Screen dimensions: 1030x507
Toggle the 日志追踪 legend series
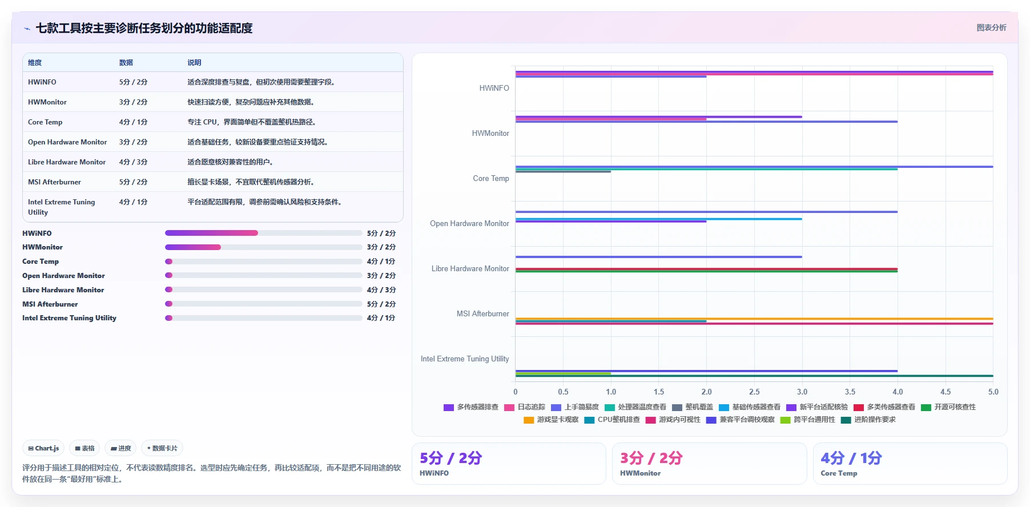tap(525, 407)
